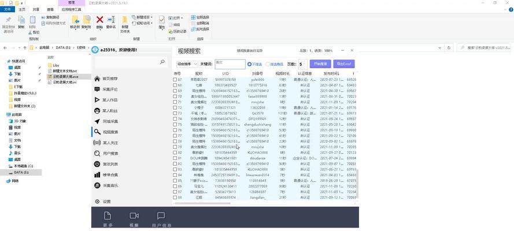Image resolution: width=514 pixels, height=231 pixels.
Task: Open the File (文件) tab in Explorer
Action: click(7, 9)
